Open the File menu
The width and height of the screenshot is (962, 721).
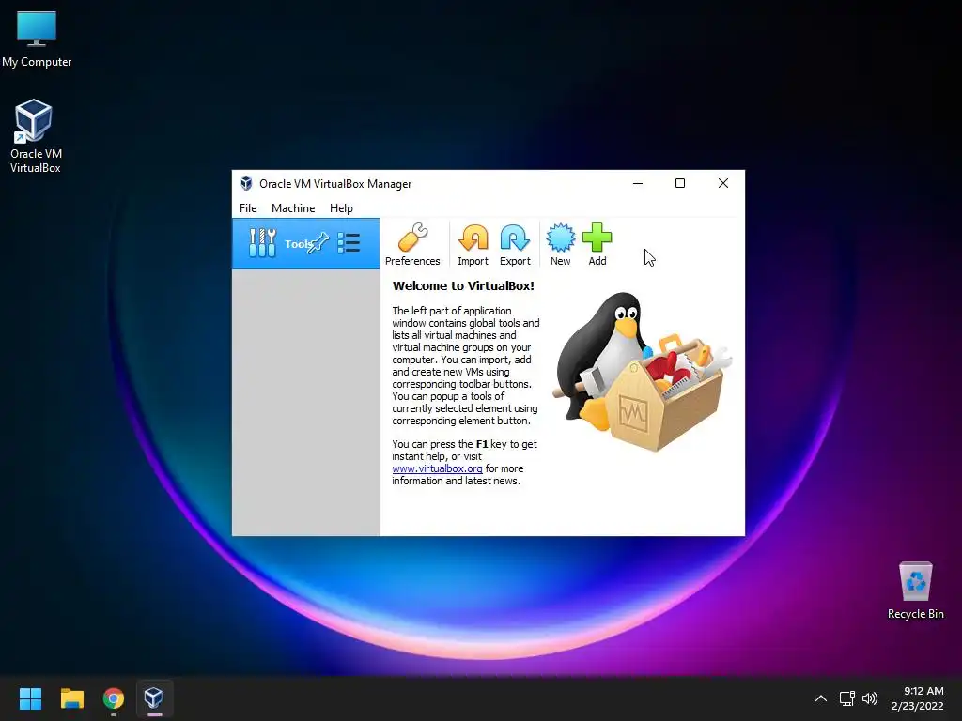[x=248, y=208]
